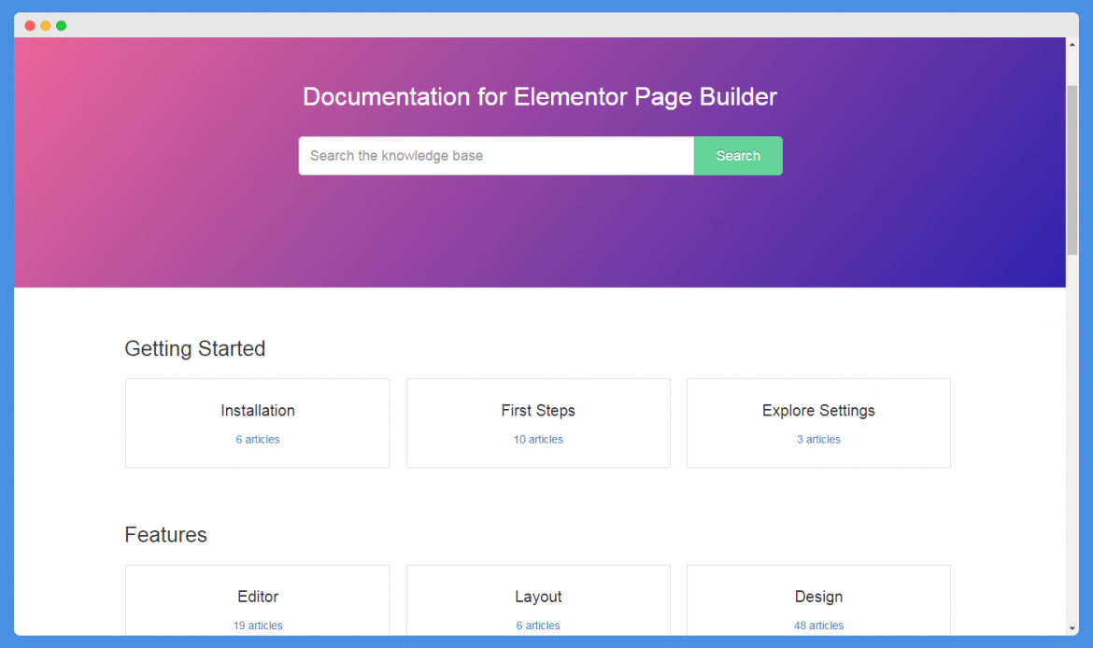
Task: Click the red close window dot
Action: pyautogui.click(x=30, y=26)
